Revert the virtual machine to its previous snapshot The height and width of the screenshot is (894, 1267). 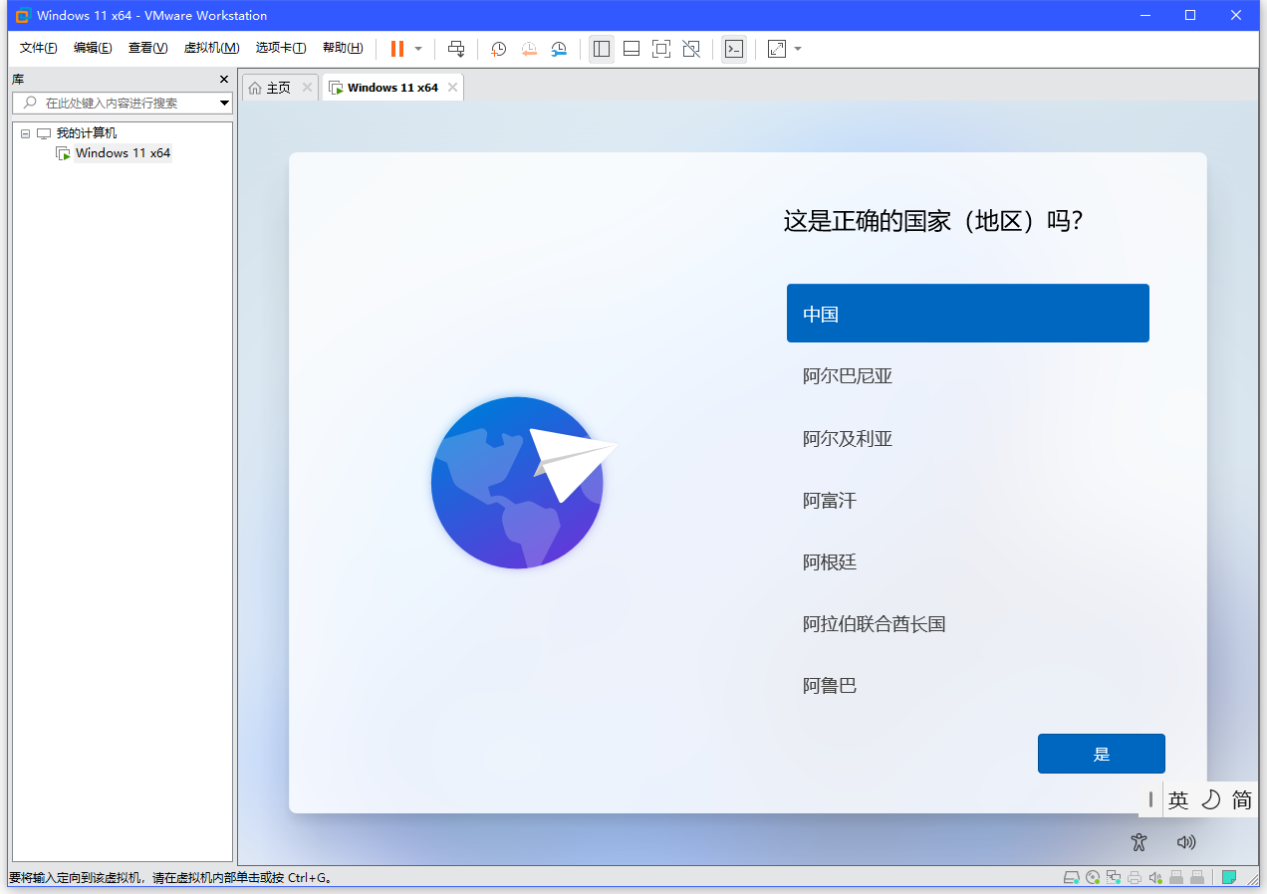pos(529,49)
